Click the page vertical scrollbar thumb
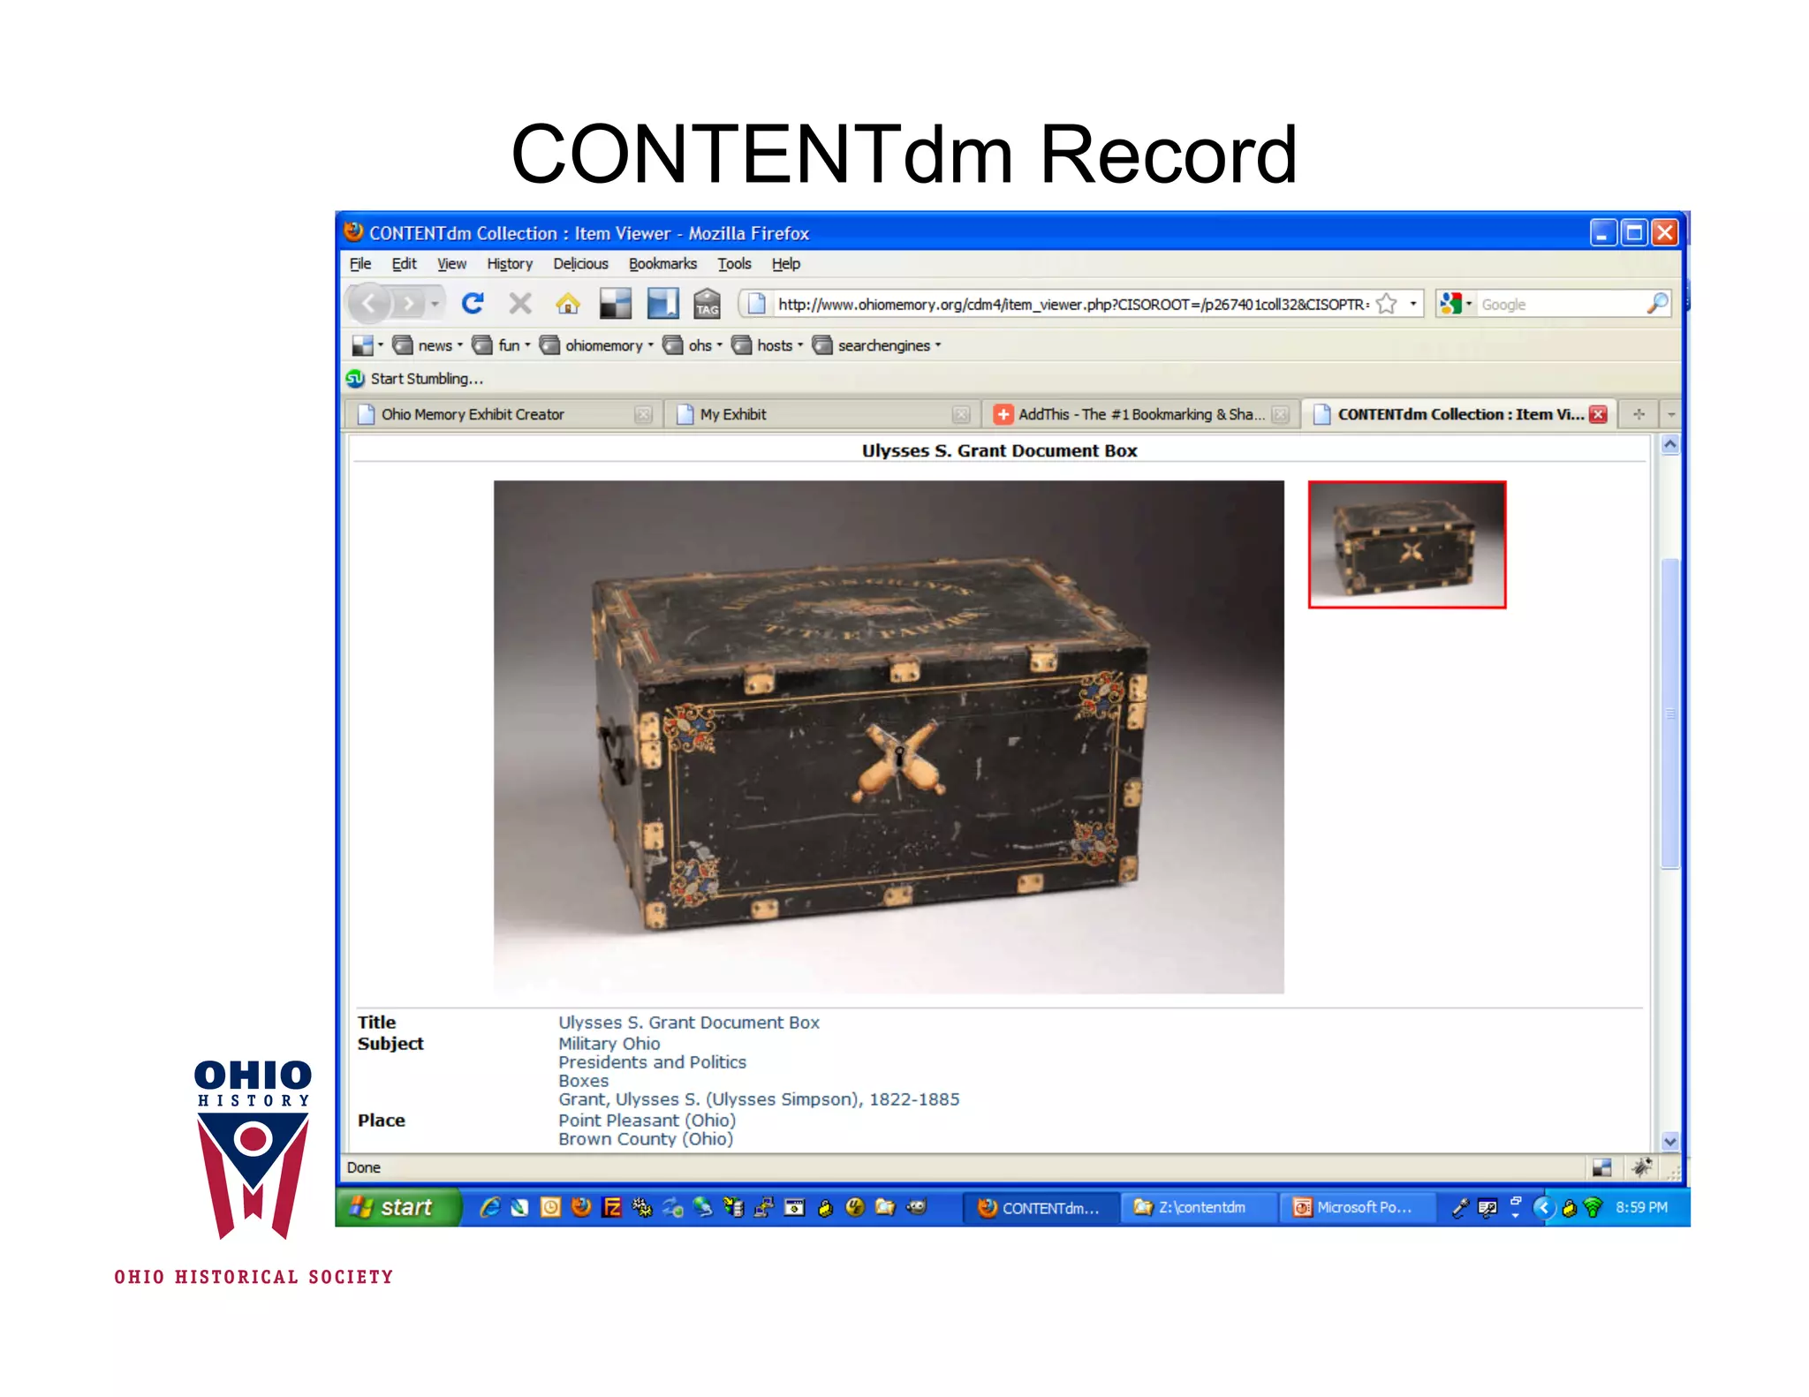The image size is (1809, 1397). click(x=1669, y=714)
